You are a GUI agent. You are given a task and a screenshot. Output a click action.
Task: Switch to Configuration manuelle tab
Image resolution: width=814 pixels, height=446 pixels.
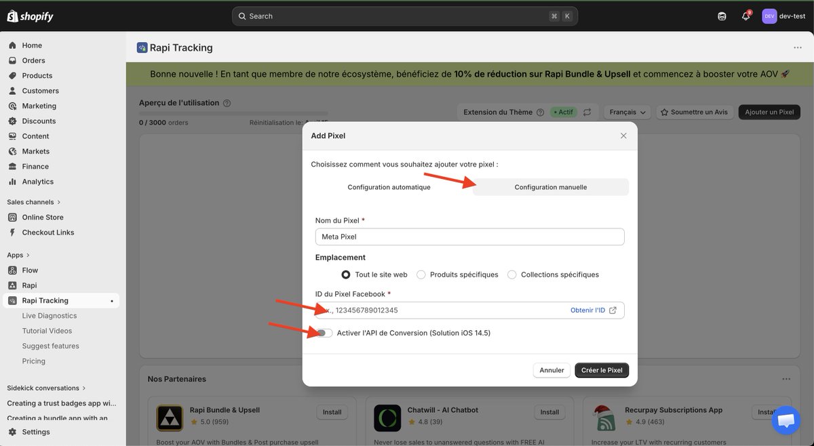tap(551, 187)
